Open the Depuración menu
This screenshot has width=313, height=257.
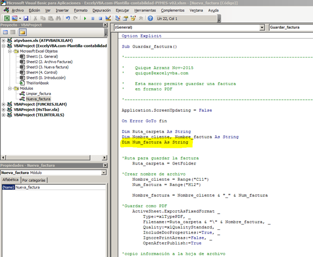102,10
